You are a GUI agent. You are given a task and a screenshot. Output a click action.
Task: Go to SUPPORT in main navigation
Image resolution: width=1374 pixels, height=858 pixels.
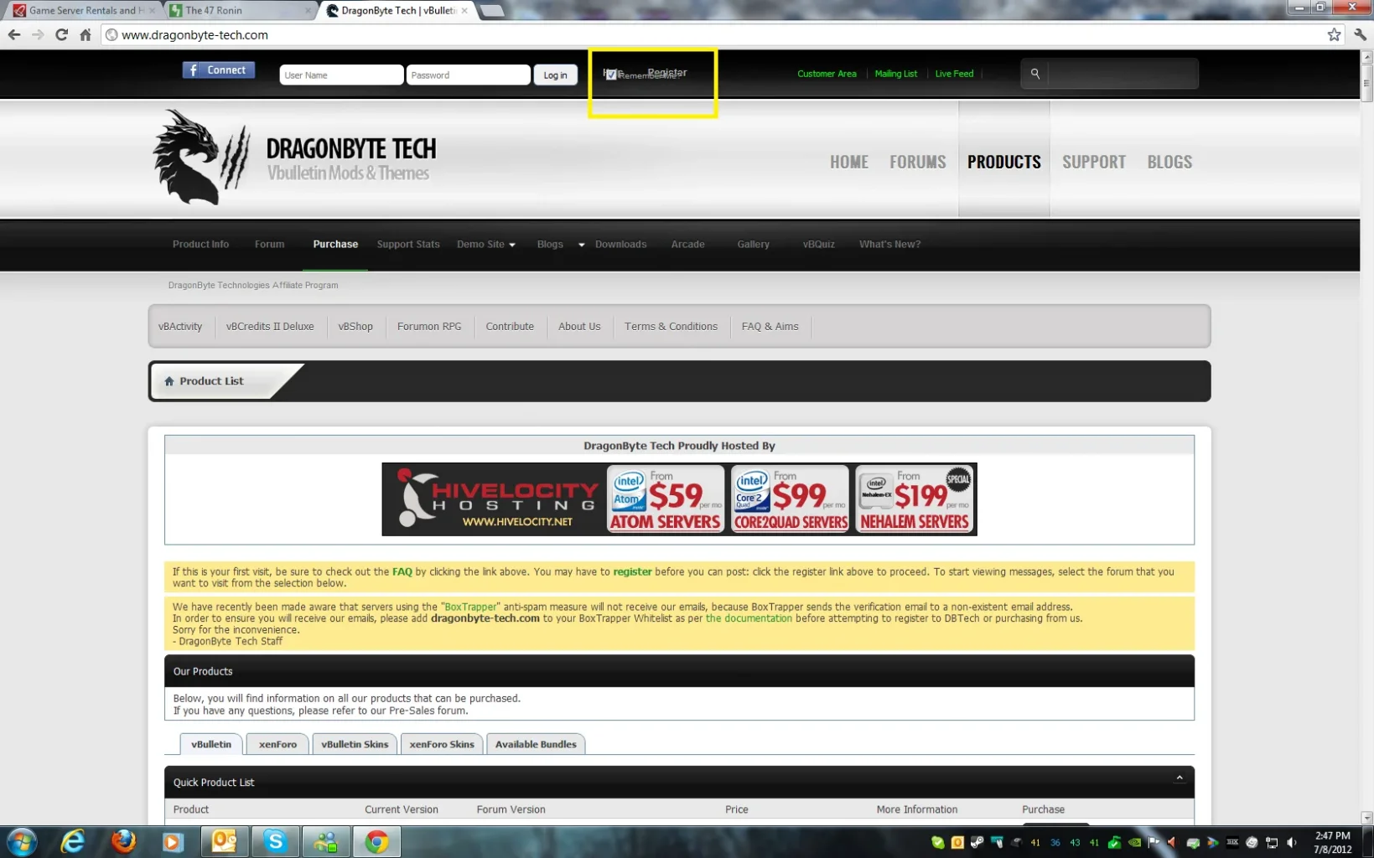tap(1094, 162)
